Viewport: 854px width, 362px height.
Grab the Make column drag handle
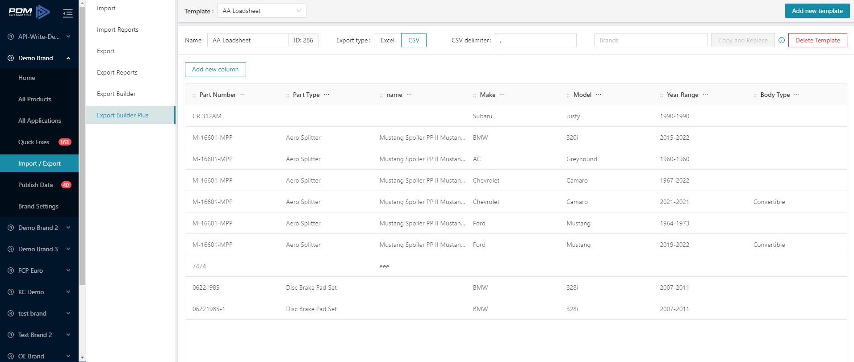pos(475,95)
